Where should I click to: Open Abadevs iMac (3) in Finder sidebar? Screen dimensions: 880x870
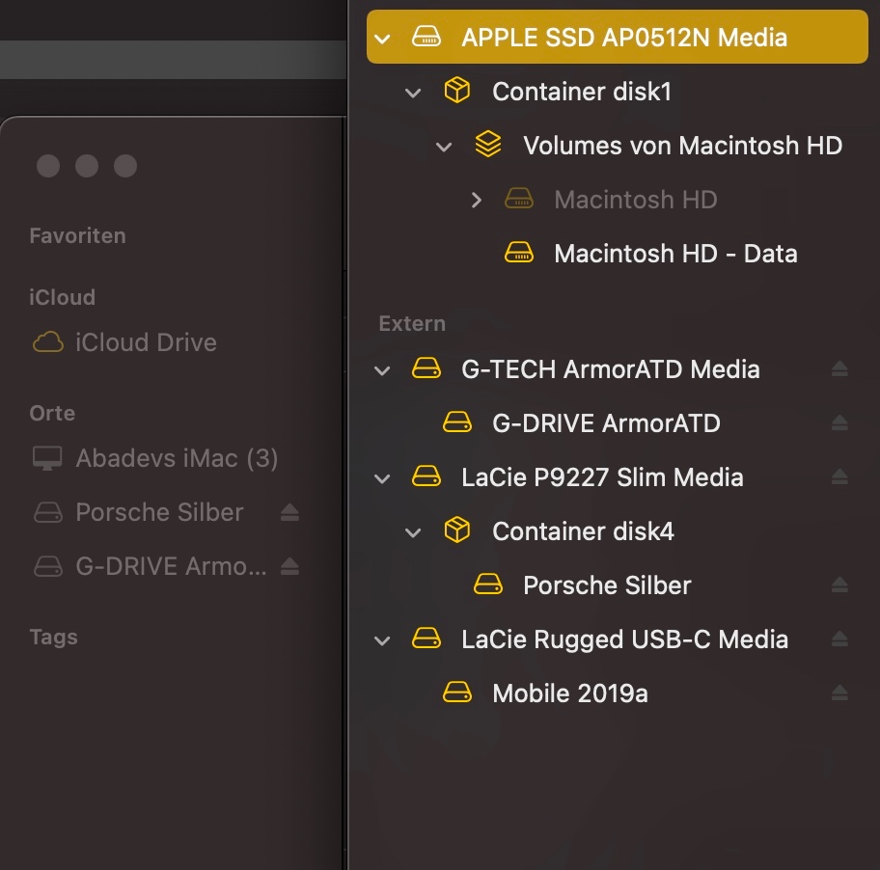point(177,458)
